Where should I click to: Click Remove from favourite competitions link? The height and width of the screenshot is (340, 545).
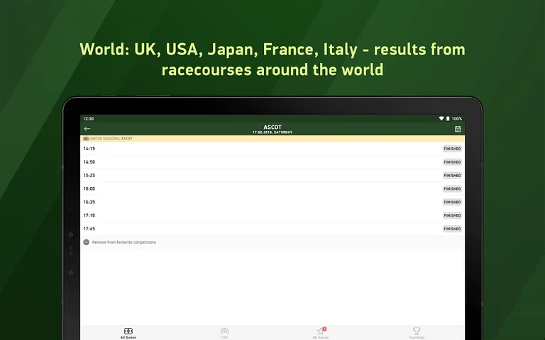(x=124, y=242)
